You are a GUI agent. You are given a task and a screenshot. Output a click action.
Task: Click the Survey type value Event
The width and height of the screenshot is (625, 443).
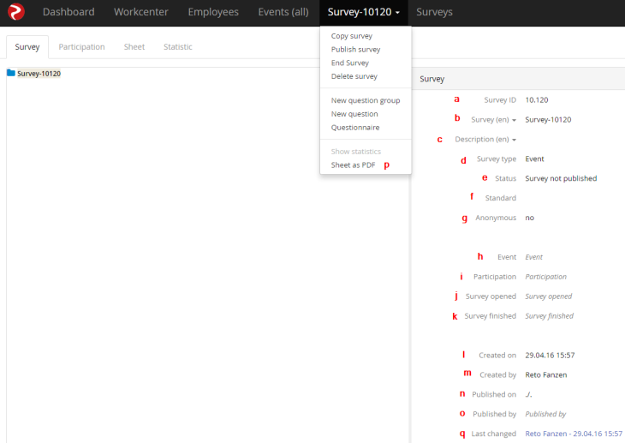click(534, 159)
